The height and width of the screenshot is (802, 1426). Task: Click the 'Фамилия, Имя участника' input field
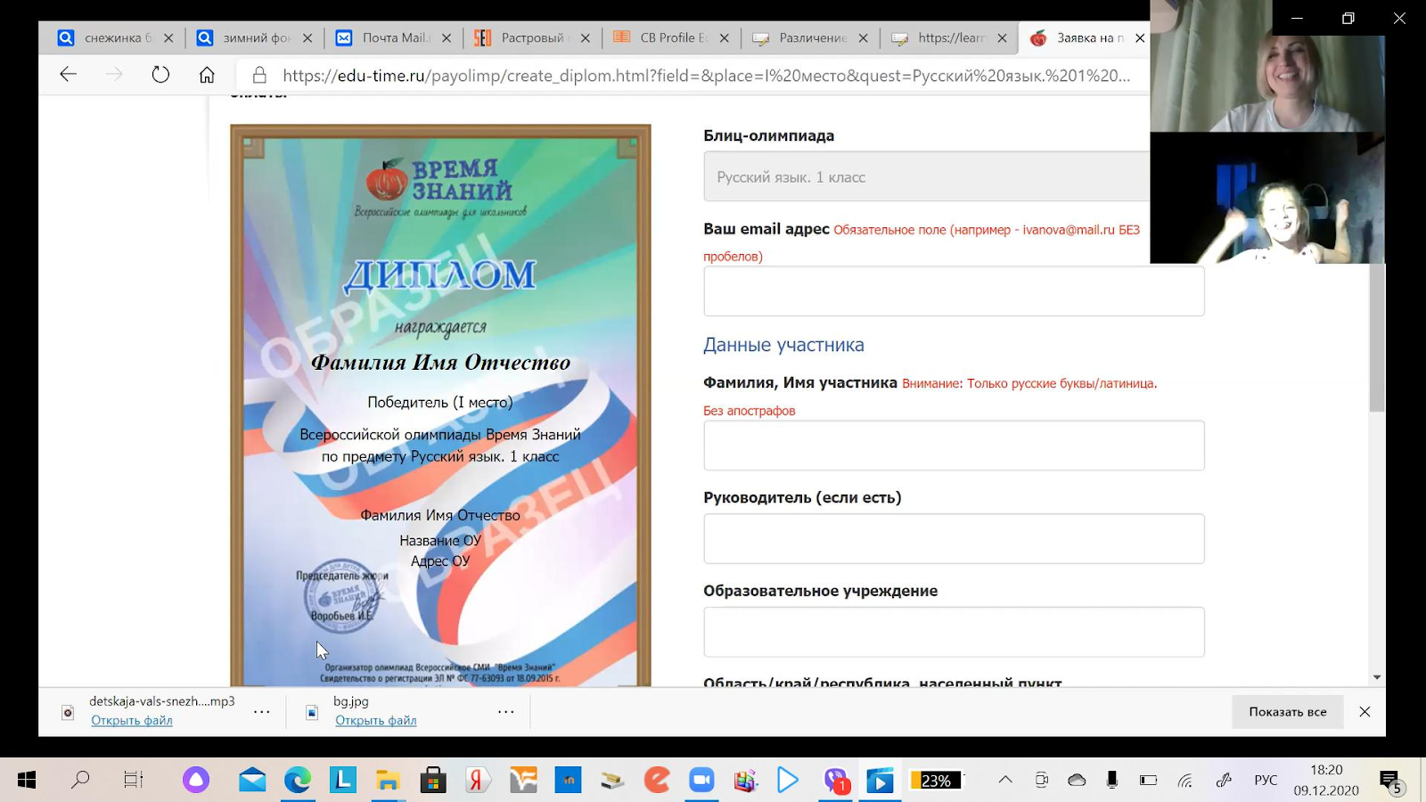tap(954, 446)
